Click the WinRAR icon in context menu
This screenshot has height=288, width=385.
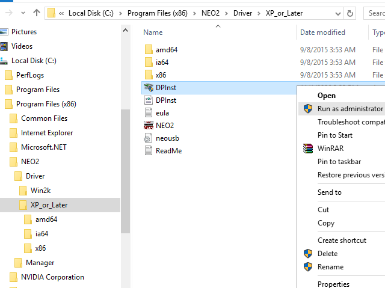[x=308, y=149]
